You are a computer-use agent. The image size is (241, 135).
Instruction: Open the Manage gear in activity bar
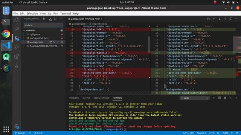click(17, 126)
